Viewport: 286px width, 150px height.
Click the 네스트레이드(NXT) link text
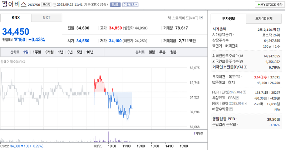[x=183, y=18]
